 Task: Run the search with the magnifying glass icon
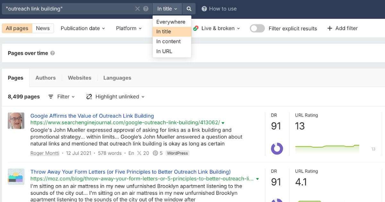[x=189, y=9]
